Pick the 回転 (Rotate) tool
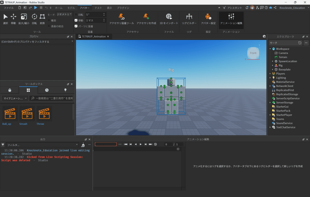Screen dimensions: 310x197 coord(34,19)
